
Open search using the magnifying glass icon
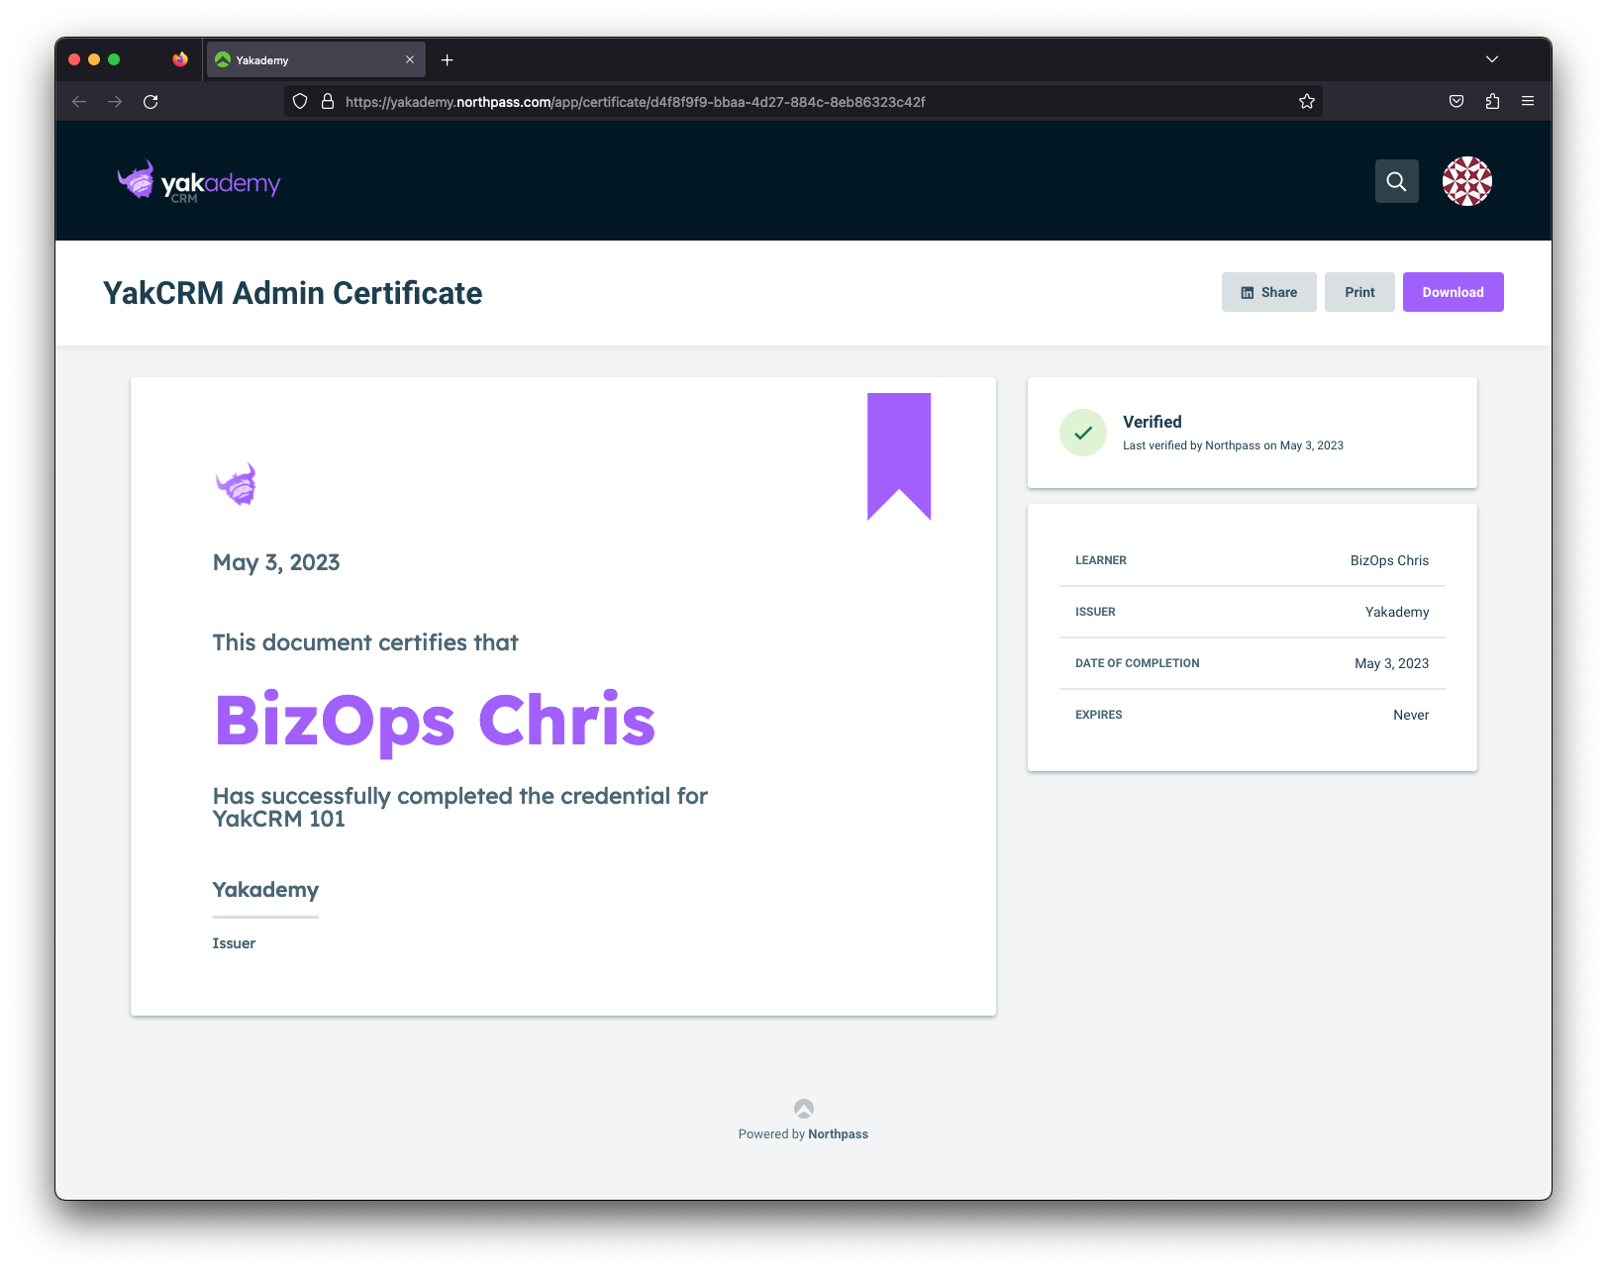tap(1396, 181)
